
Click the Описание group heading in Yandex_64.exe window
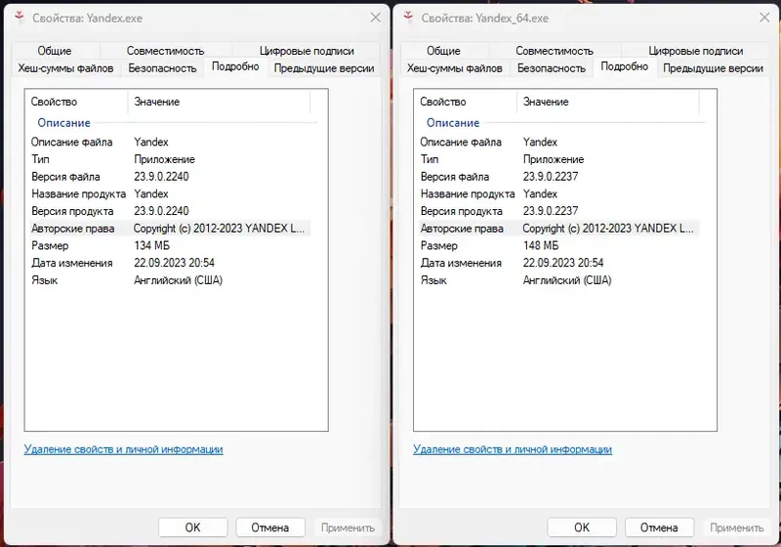point(453,122)
